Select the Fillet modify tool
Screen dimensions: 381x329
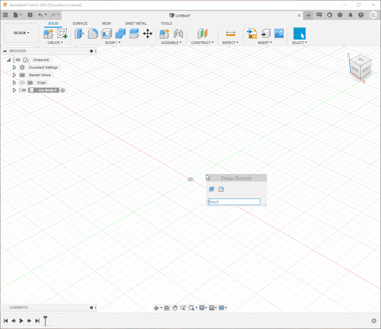(93, 34)
